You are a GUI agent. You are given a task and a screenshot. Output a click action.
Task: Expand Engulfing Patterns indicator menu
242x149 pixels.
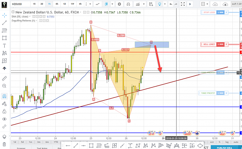(x=36, y=21)
